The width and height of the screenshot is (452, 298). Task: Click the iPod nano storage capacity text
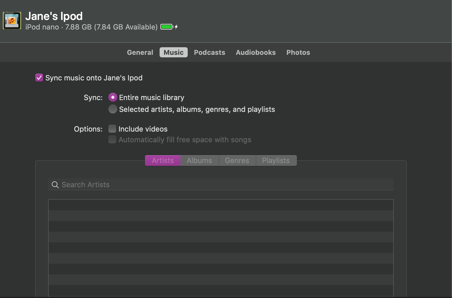tap(91, 27)
